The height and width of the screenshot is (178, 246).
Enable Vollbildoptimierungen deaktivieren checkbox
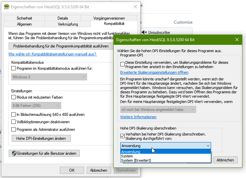tap(14, 122)
